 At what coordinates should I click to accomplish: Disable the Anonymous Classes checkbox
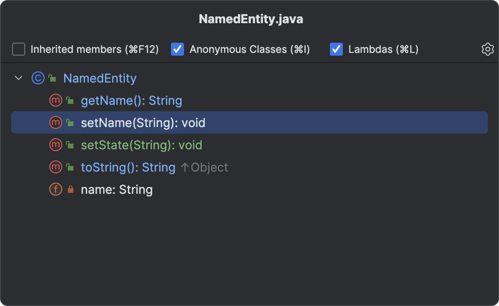(x=177, y=49)
